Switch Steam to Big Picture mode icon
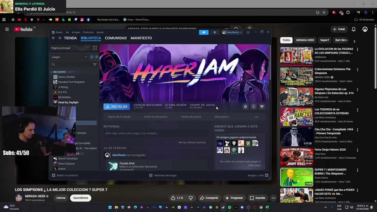Viewport: 377px width, 212px height. point(248,32)
